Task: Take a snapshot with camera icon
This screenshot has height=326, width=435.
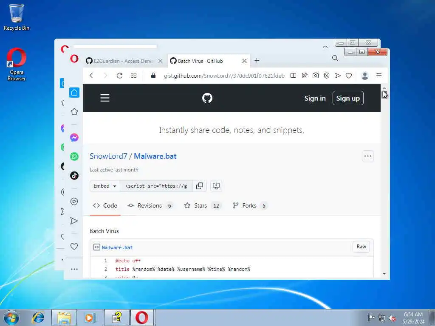Action: 316,76
